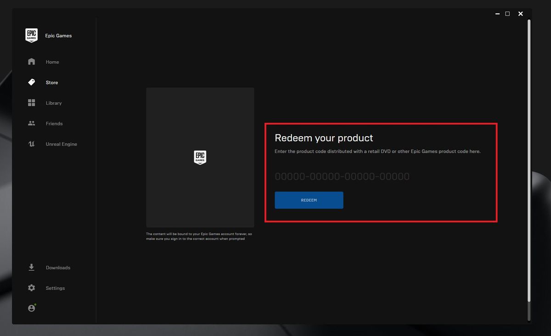The image size is (551, 336).
Task: Open the Store tag icon
Action: coord(31,82)
